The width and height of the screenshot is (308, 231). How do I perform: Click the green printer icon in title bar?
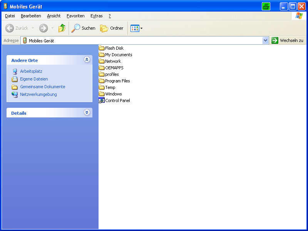tap(266, 7)
